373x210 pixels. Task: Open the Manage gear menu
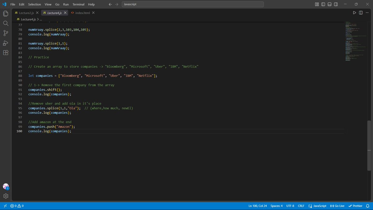(6, 196)
